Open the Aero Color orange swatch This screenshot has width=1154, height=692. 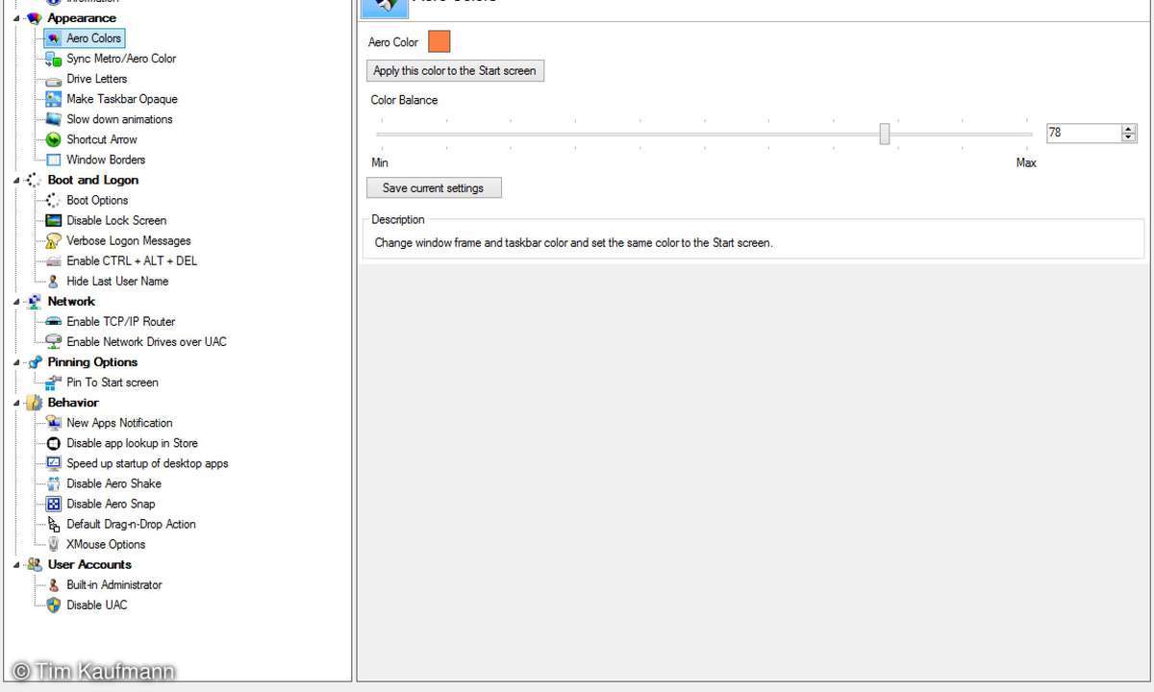[x=439, y=41]
